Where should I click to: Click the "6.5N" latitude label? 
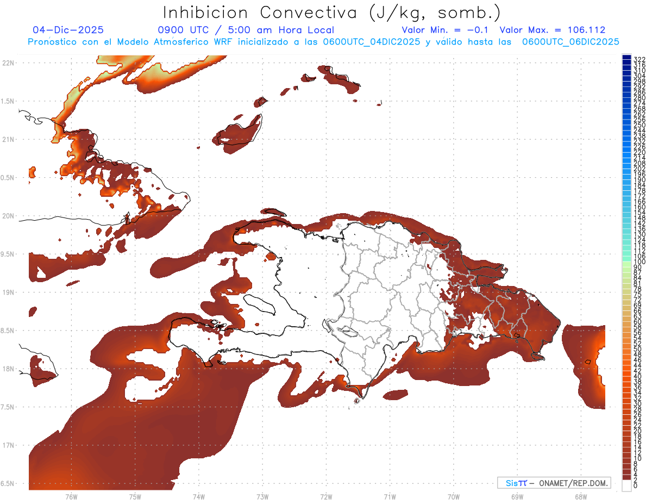[8, 483]
